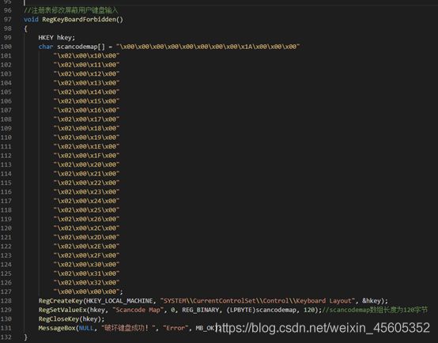
Task: Click the string "\x02\x00\x2D\x00"
Action: tap(87, 237)
